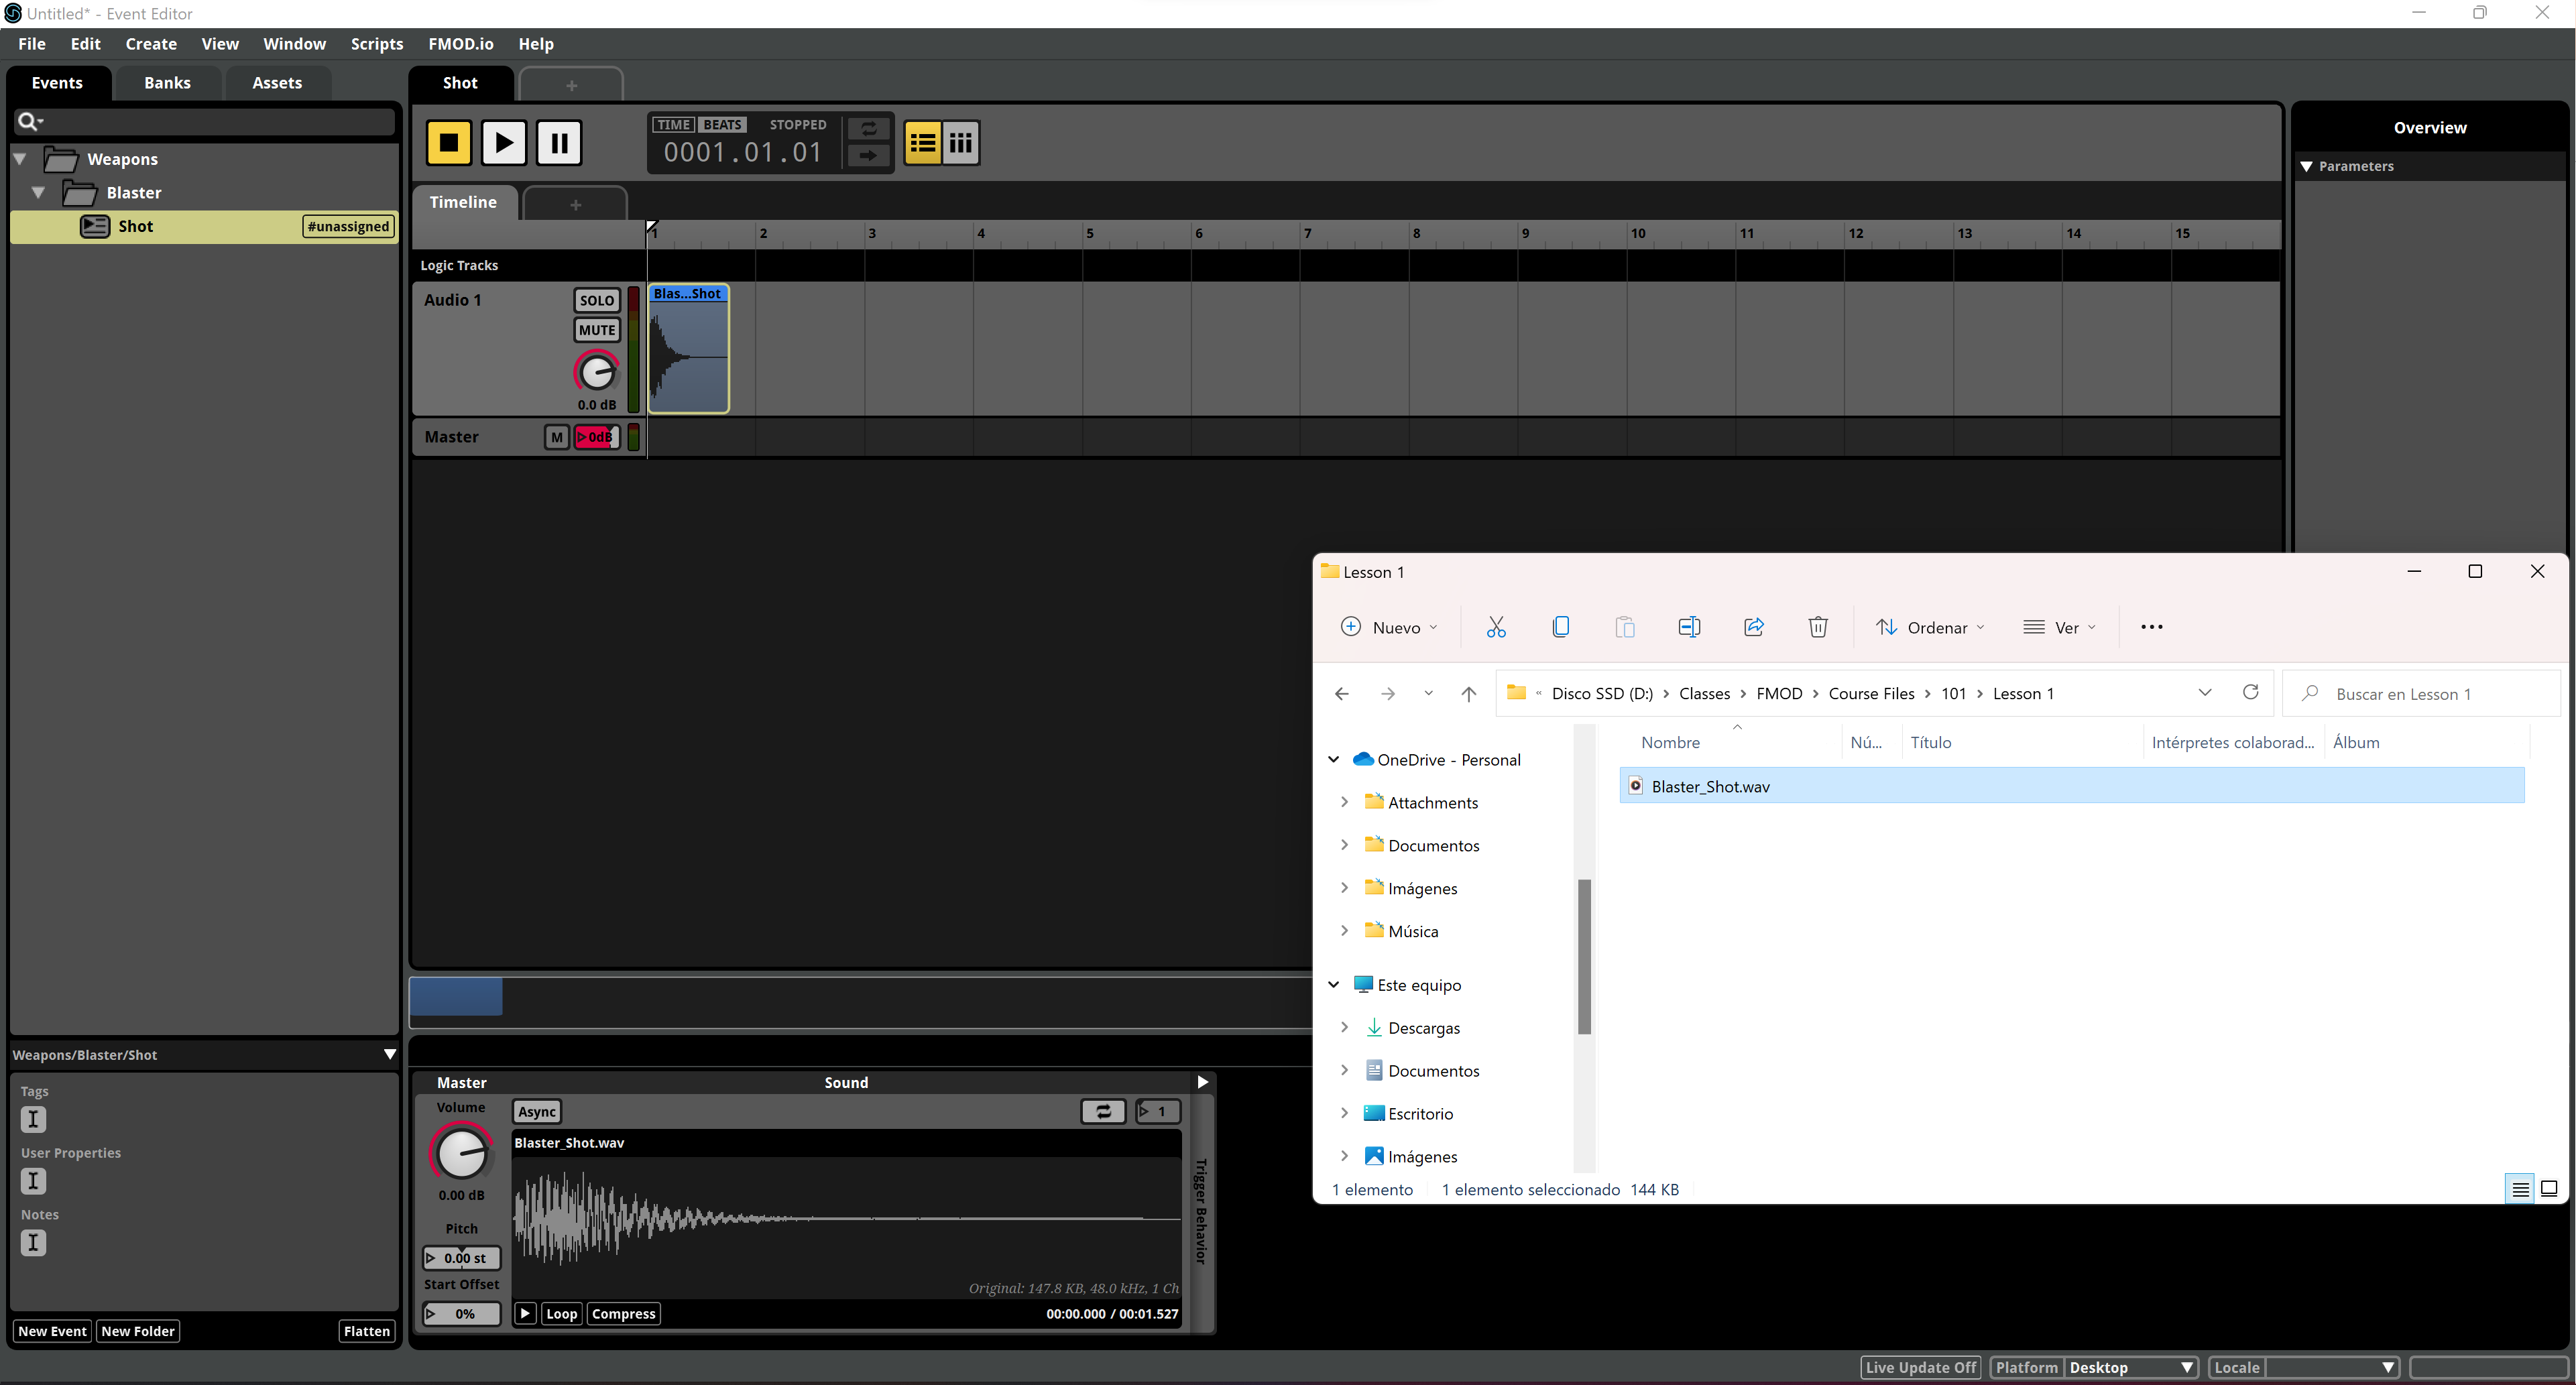Open the File menu
Screen dimensions: 2576x1385
pyautogui.click(x=32, y=44)
